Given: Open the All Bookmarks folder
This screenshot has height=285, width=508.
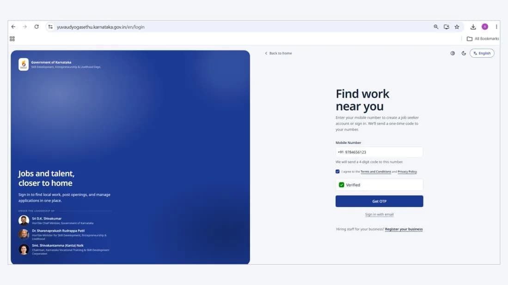Looking at the screenshot, I should [x=483, y=39].
